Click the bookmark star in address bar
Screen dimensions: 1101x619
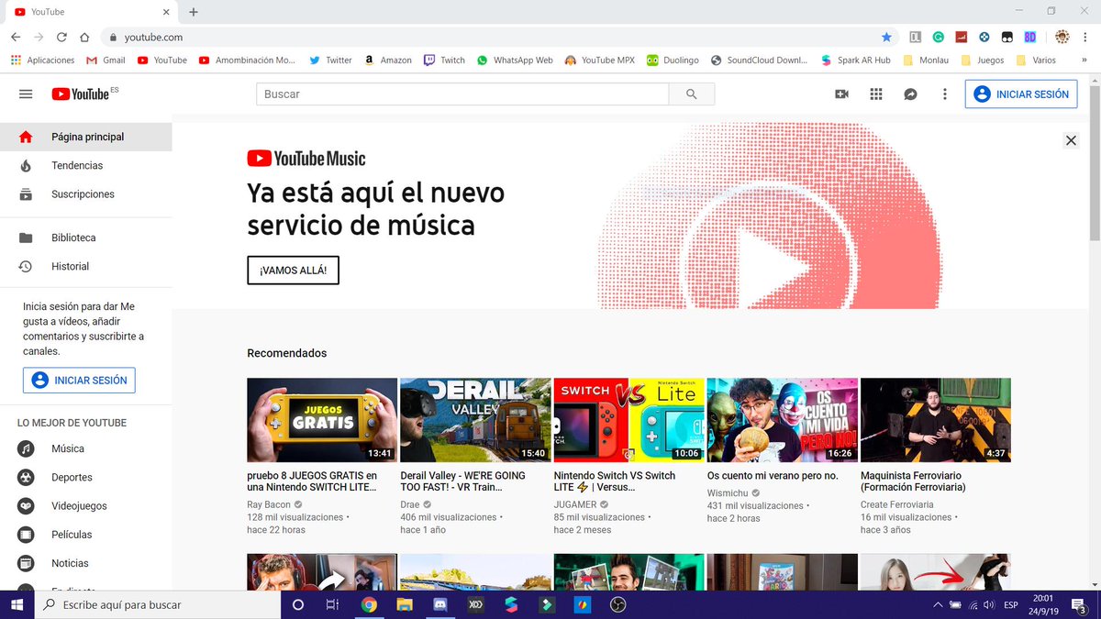click(886, 38)
